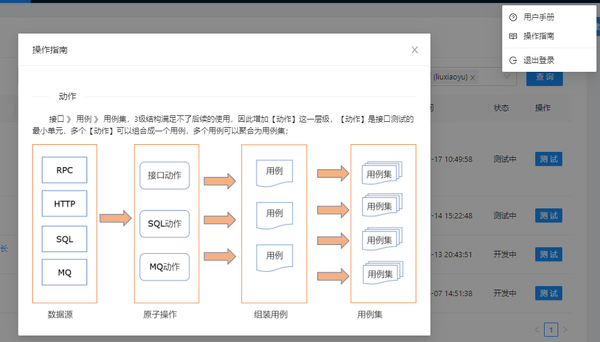Image resolution: width=600 pixels, height=342 pixels.
Task: Click the HTTP box in the diagram
Action: pos(64,204)
